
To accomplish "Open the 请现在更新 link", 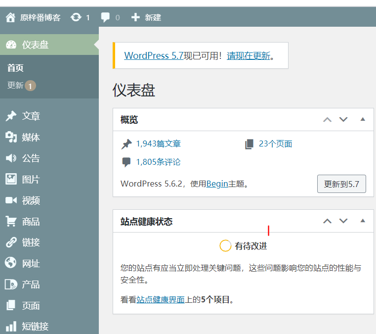I will click(x=249, y=55).
